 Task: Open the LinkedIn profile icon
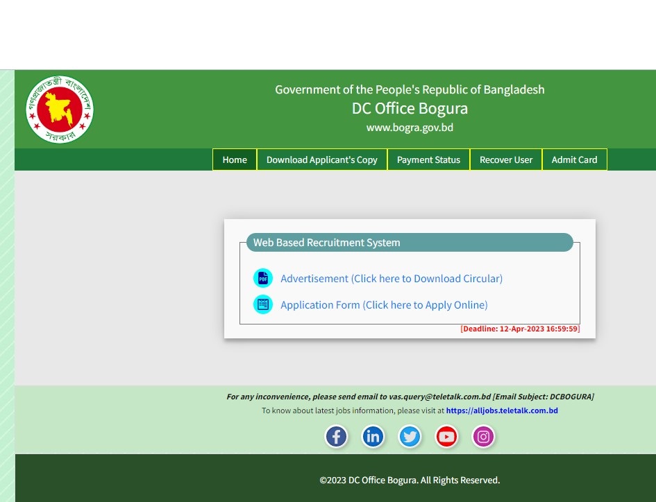click(373, 436)
